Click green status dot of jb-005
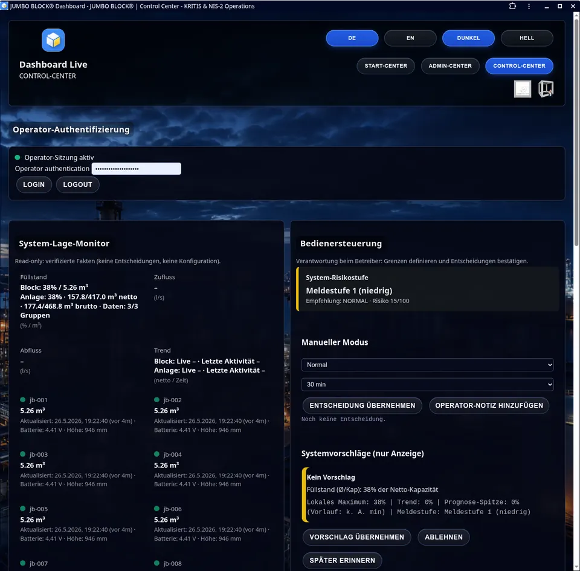Image resolution: width=580 pixels, height=571 pixels. pos(22,509)
